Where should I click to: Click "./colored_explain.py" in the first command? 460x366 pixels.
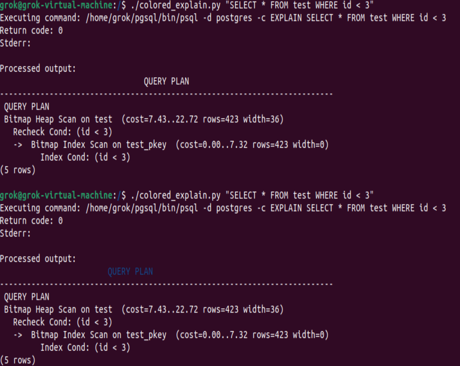click(175, 5)
